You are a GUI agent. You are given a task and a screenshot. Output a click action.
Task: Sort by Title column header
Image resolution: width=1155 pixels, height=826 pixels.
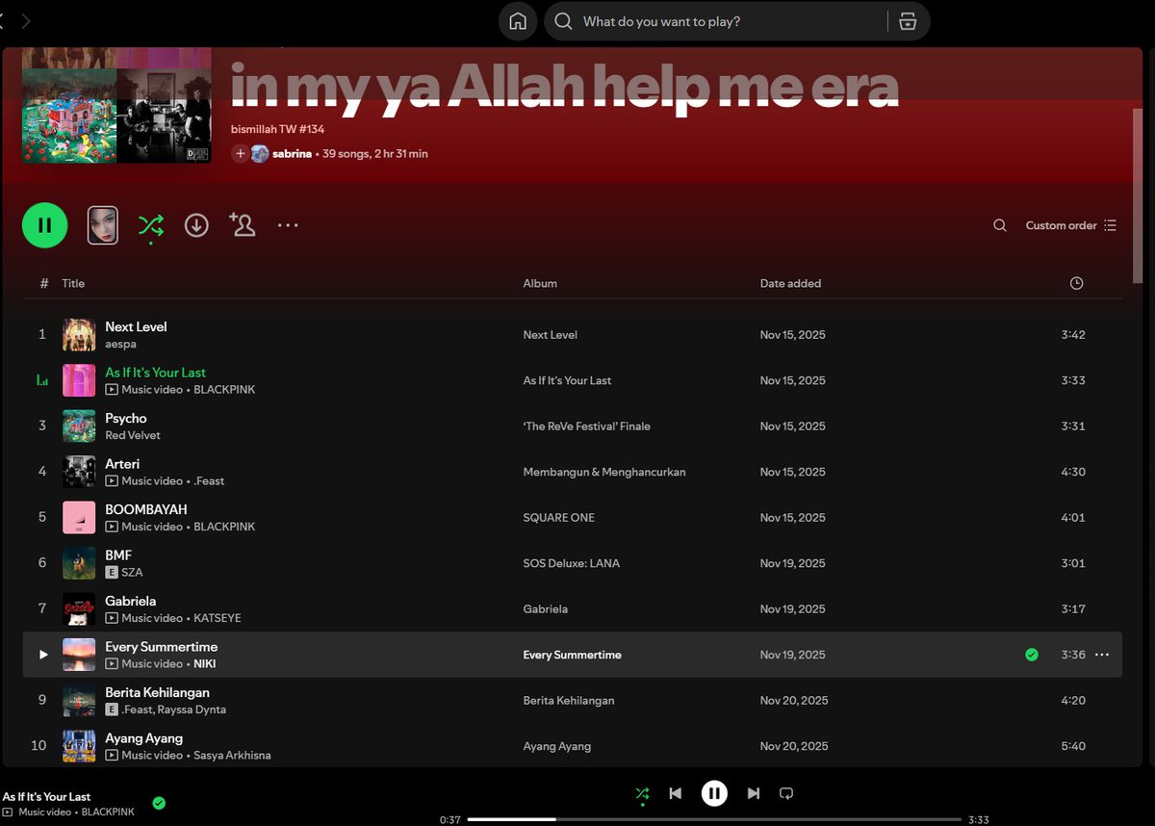point(73,283)
